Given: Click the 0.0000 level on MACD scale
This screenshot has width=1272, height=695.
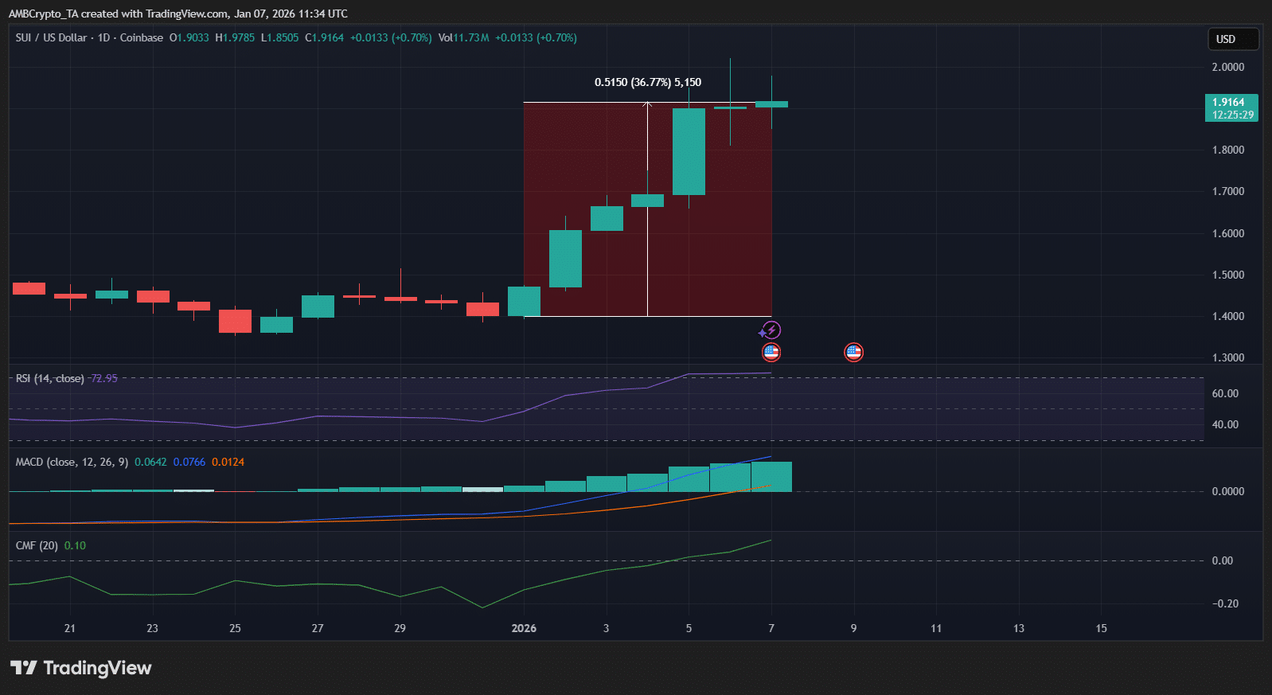Looking at the screenshot, I should 1227,491.
